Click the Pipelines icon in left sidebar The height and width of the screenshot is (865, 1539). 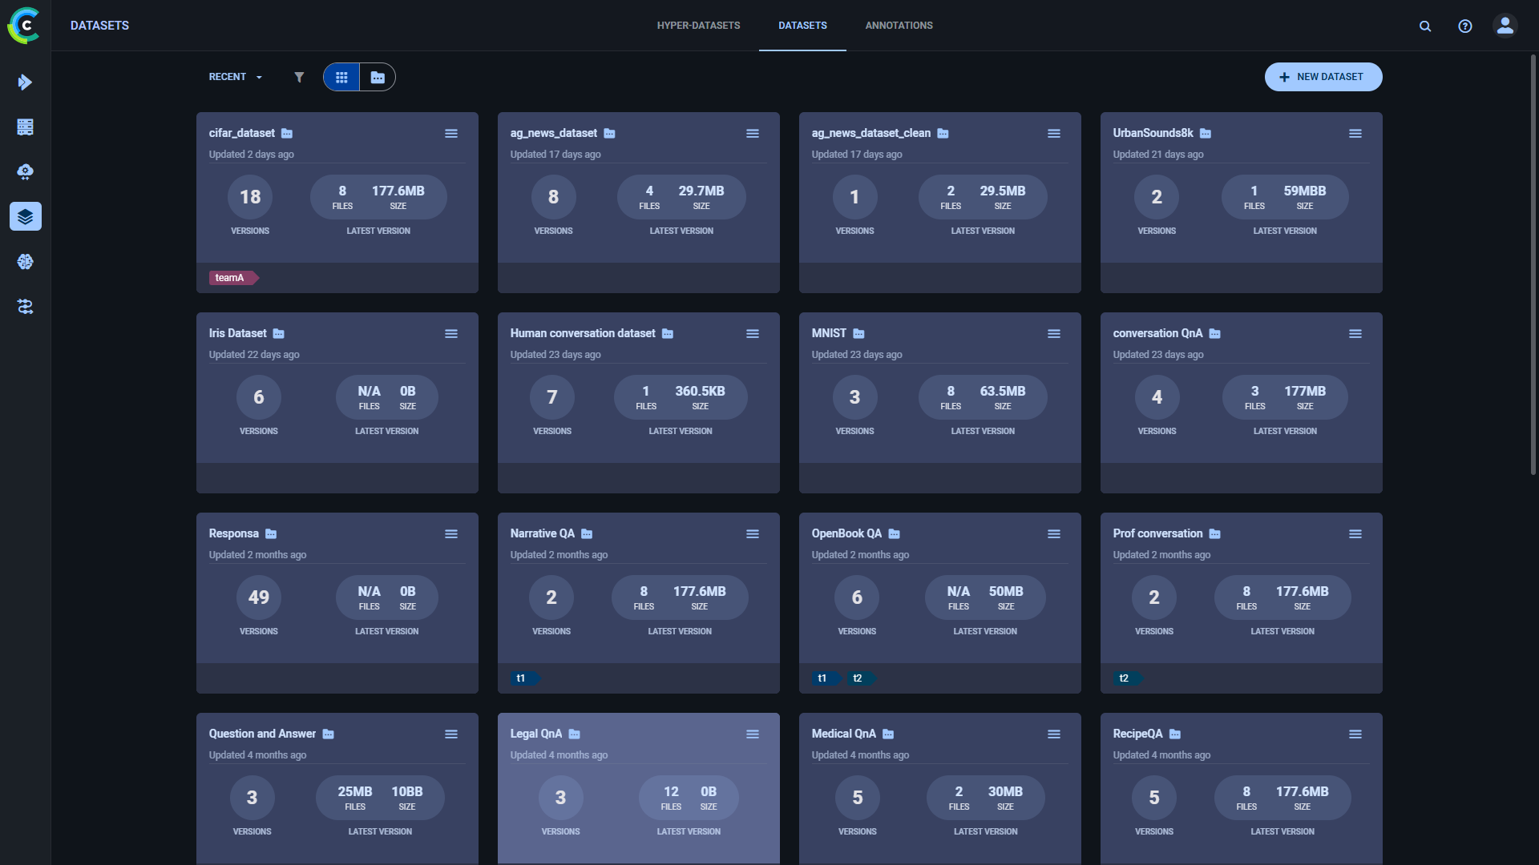(26, 306)
